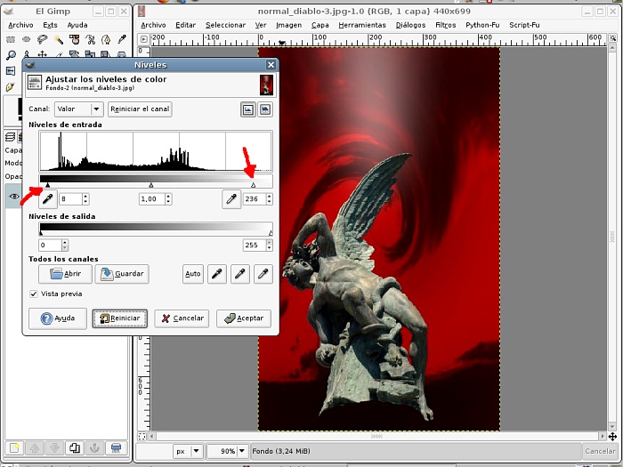Switch histogram to linear mode

coord(248,109)
